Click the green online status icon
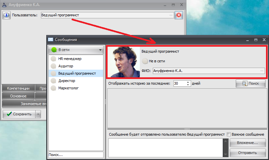Screen dimensions: 269x160 (54, 50)
